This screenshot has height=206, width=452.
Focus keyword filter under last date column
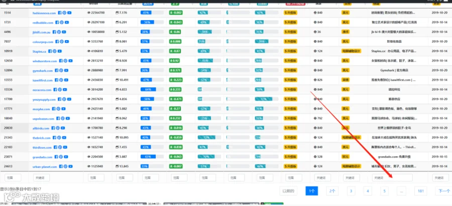[440, 178]
